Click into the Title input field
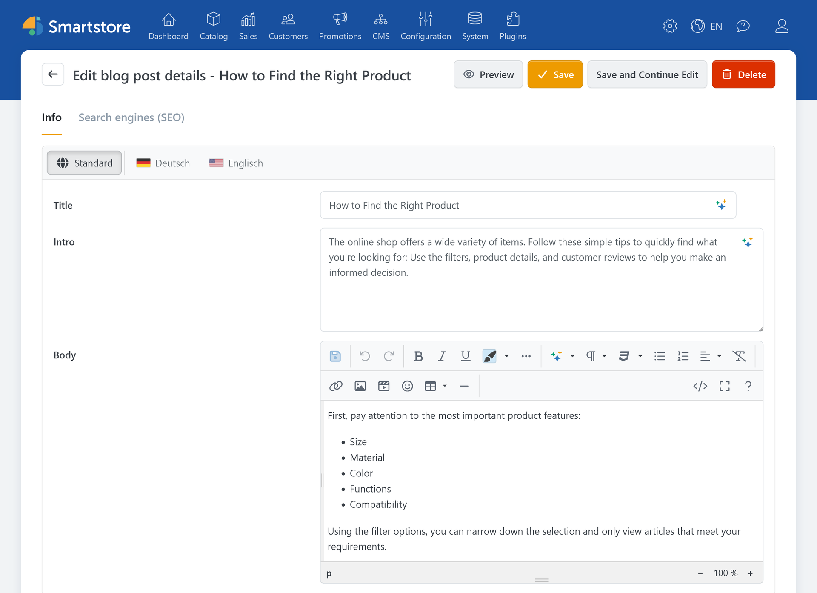Viewport: 817px width, 593px height. pos(528,205)
